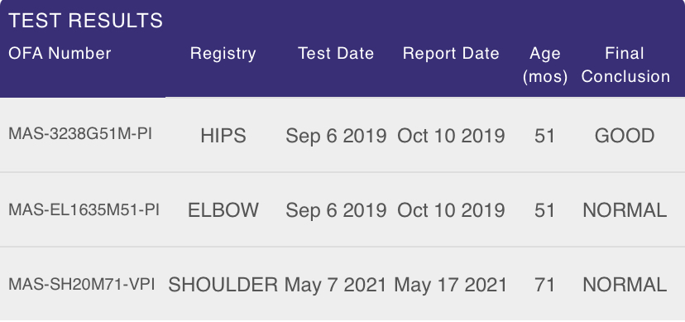Click the Registry column header

[x=223, y=53]
